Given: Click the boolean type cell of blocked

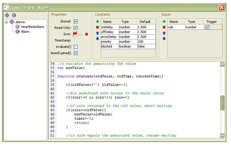Looking at the screenshot, I should pos(128,47).
